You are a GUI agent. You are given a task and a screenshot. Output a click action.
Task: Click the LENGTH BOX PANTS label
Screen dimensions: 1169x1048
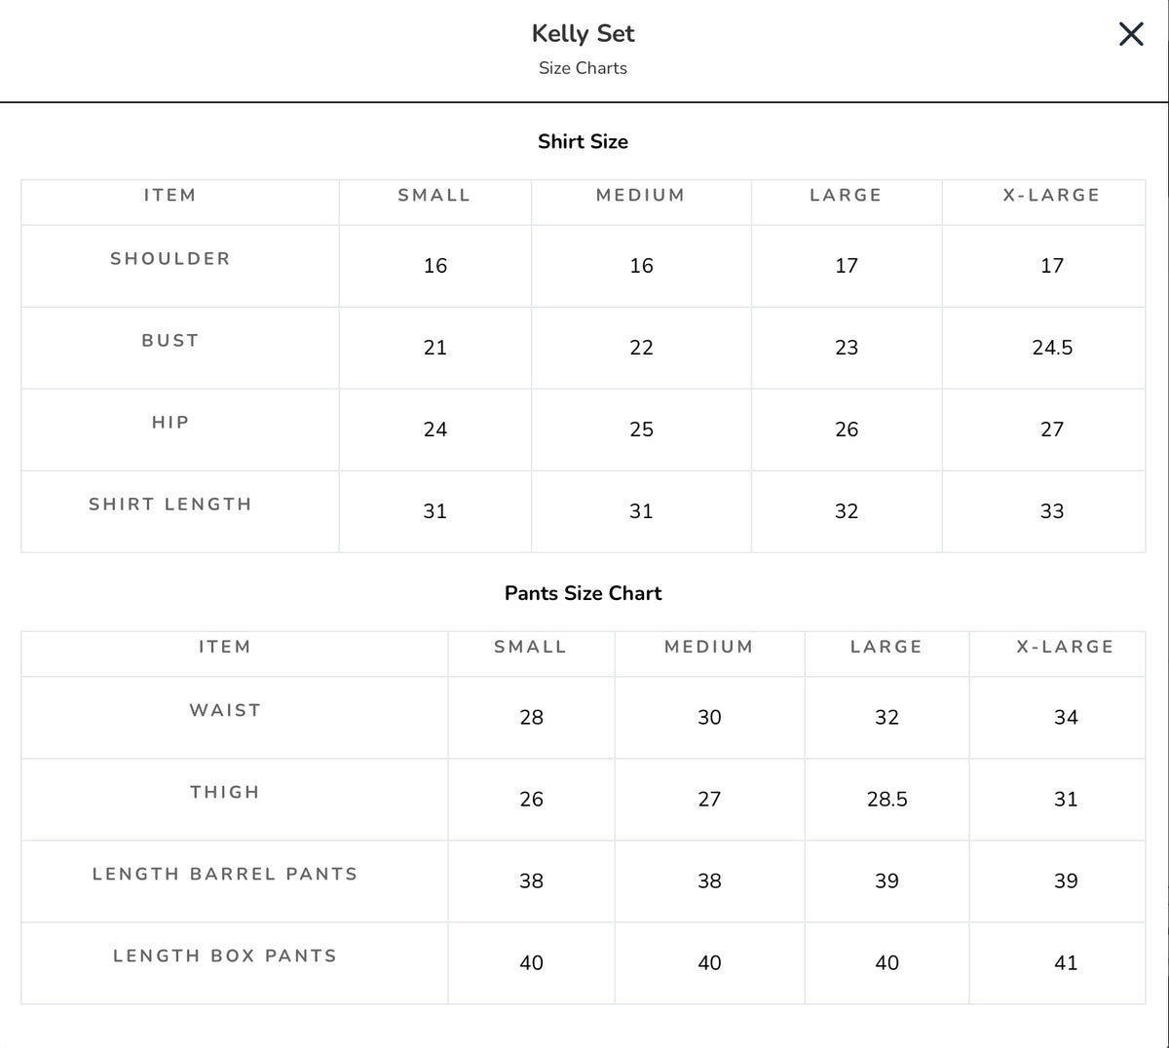(x=225, y=956)
